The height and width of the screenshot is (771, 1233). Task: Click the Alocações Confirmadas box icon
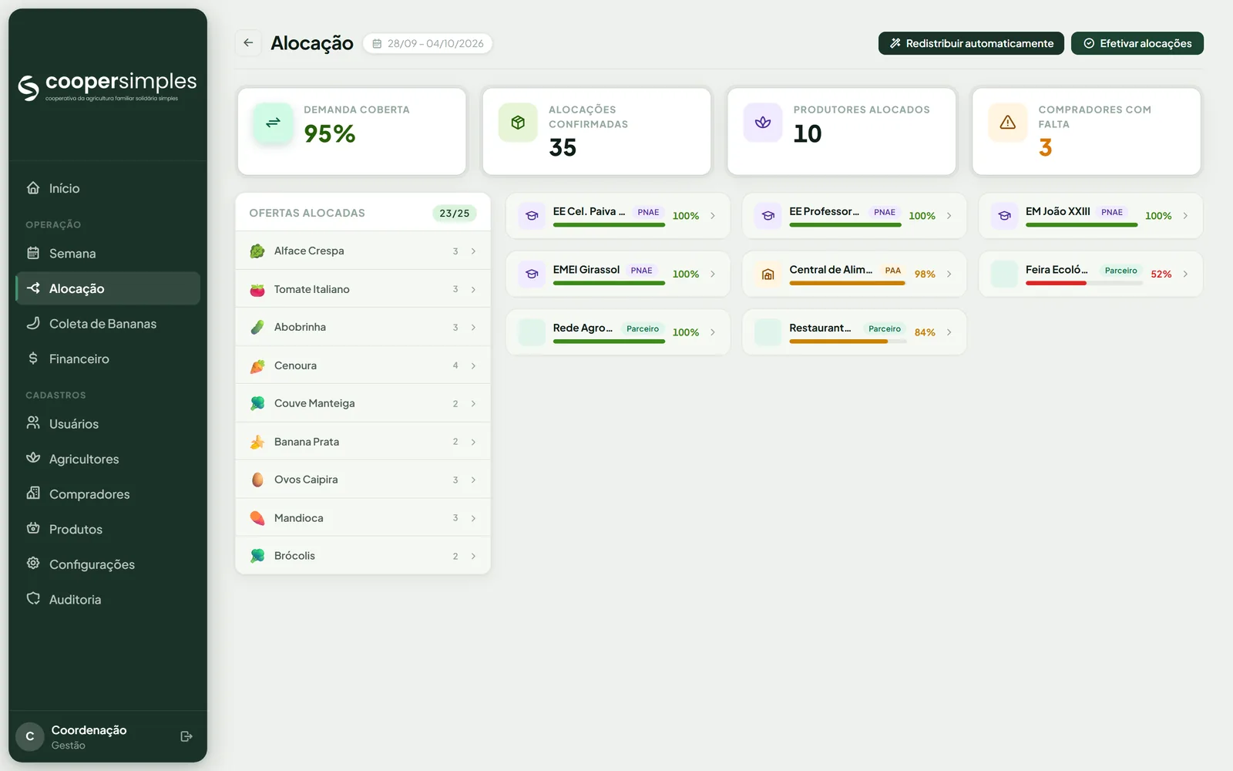[518, 123]
